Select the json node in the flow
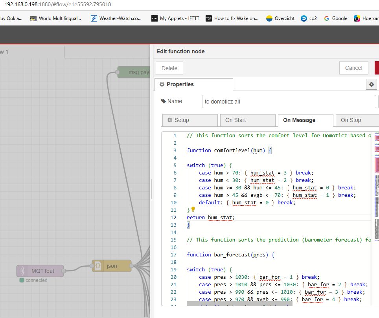The width and height of the screenshot is (379, 318). (112, 266)
